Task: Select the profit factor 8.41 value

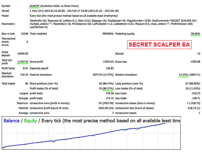Action: (25, 68)
